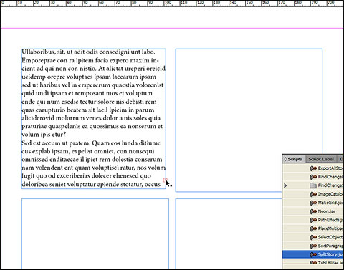
Task: Select the empty bottom-left text frame
Action: coord(95,234)
